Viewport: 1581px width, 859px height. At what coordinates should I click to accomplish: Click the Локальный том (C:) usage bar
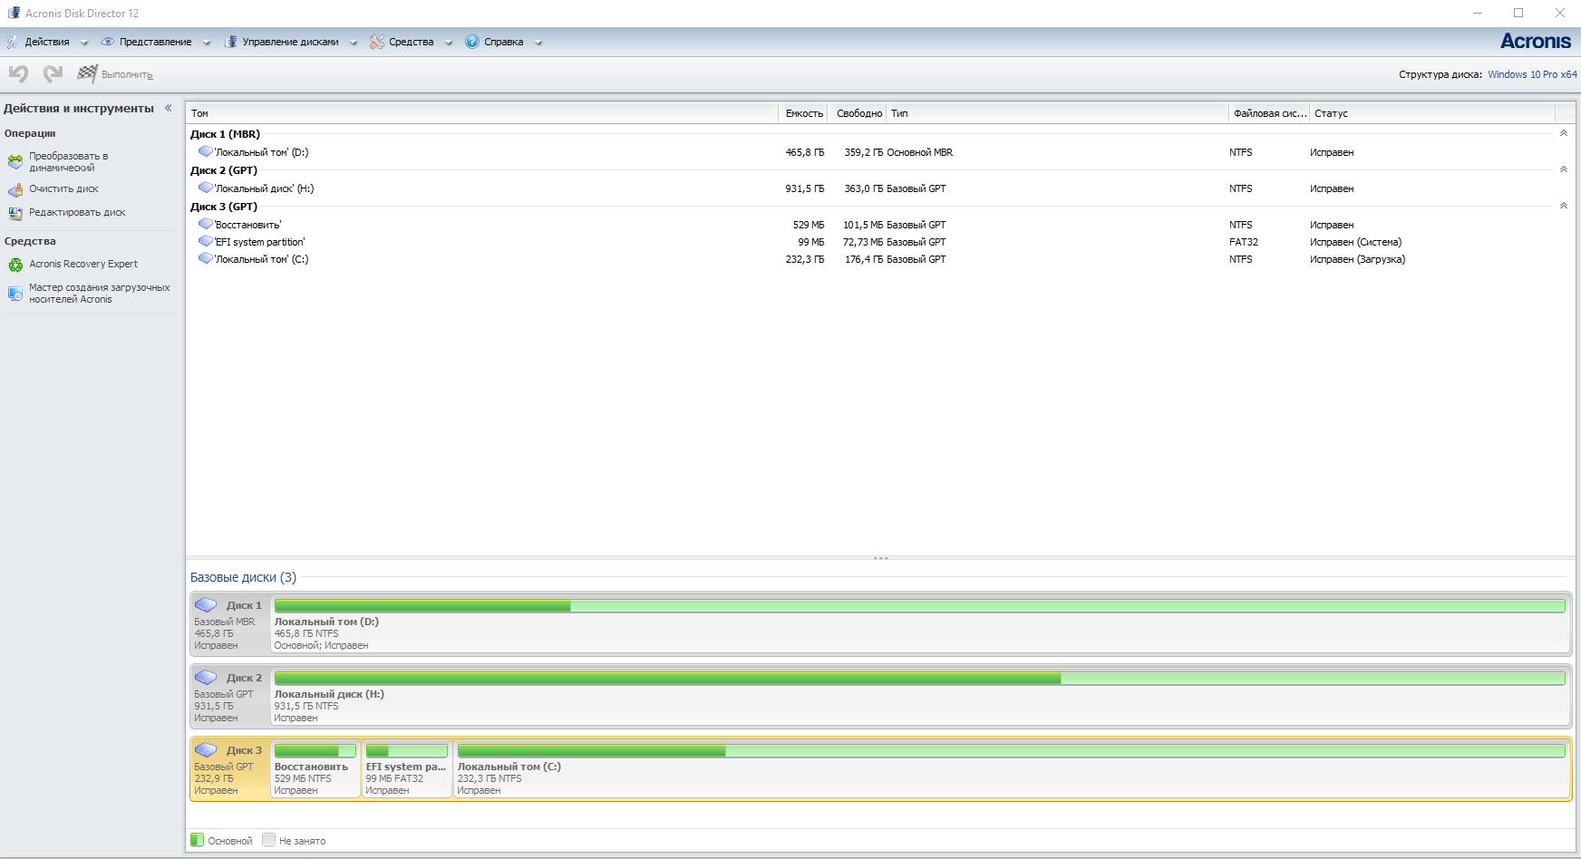coord(1012,750)
